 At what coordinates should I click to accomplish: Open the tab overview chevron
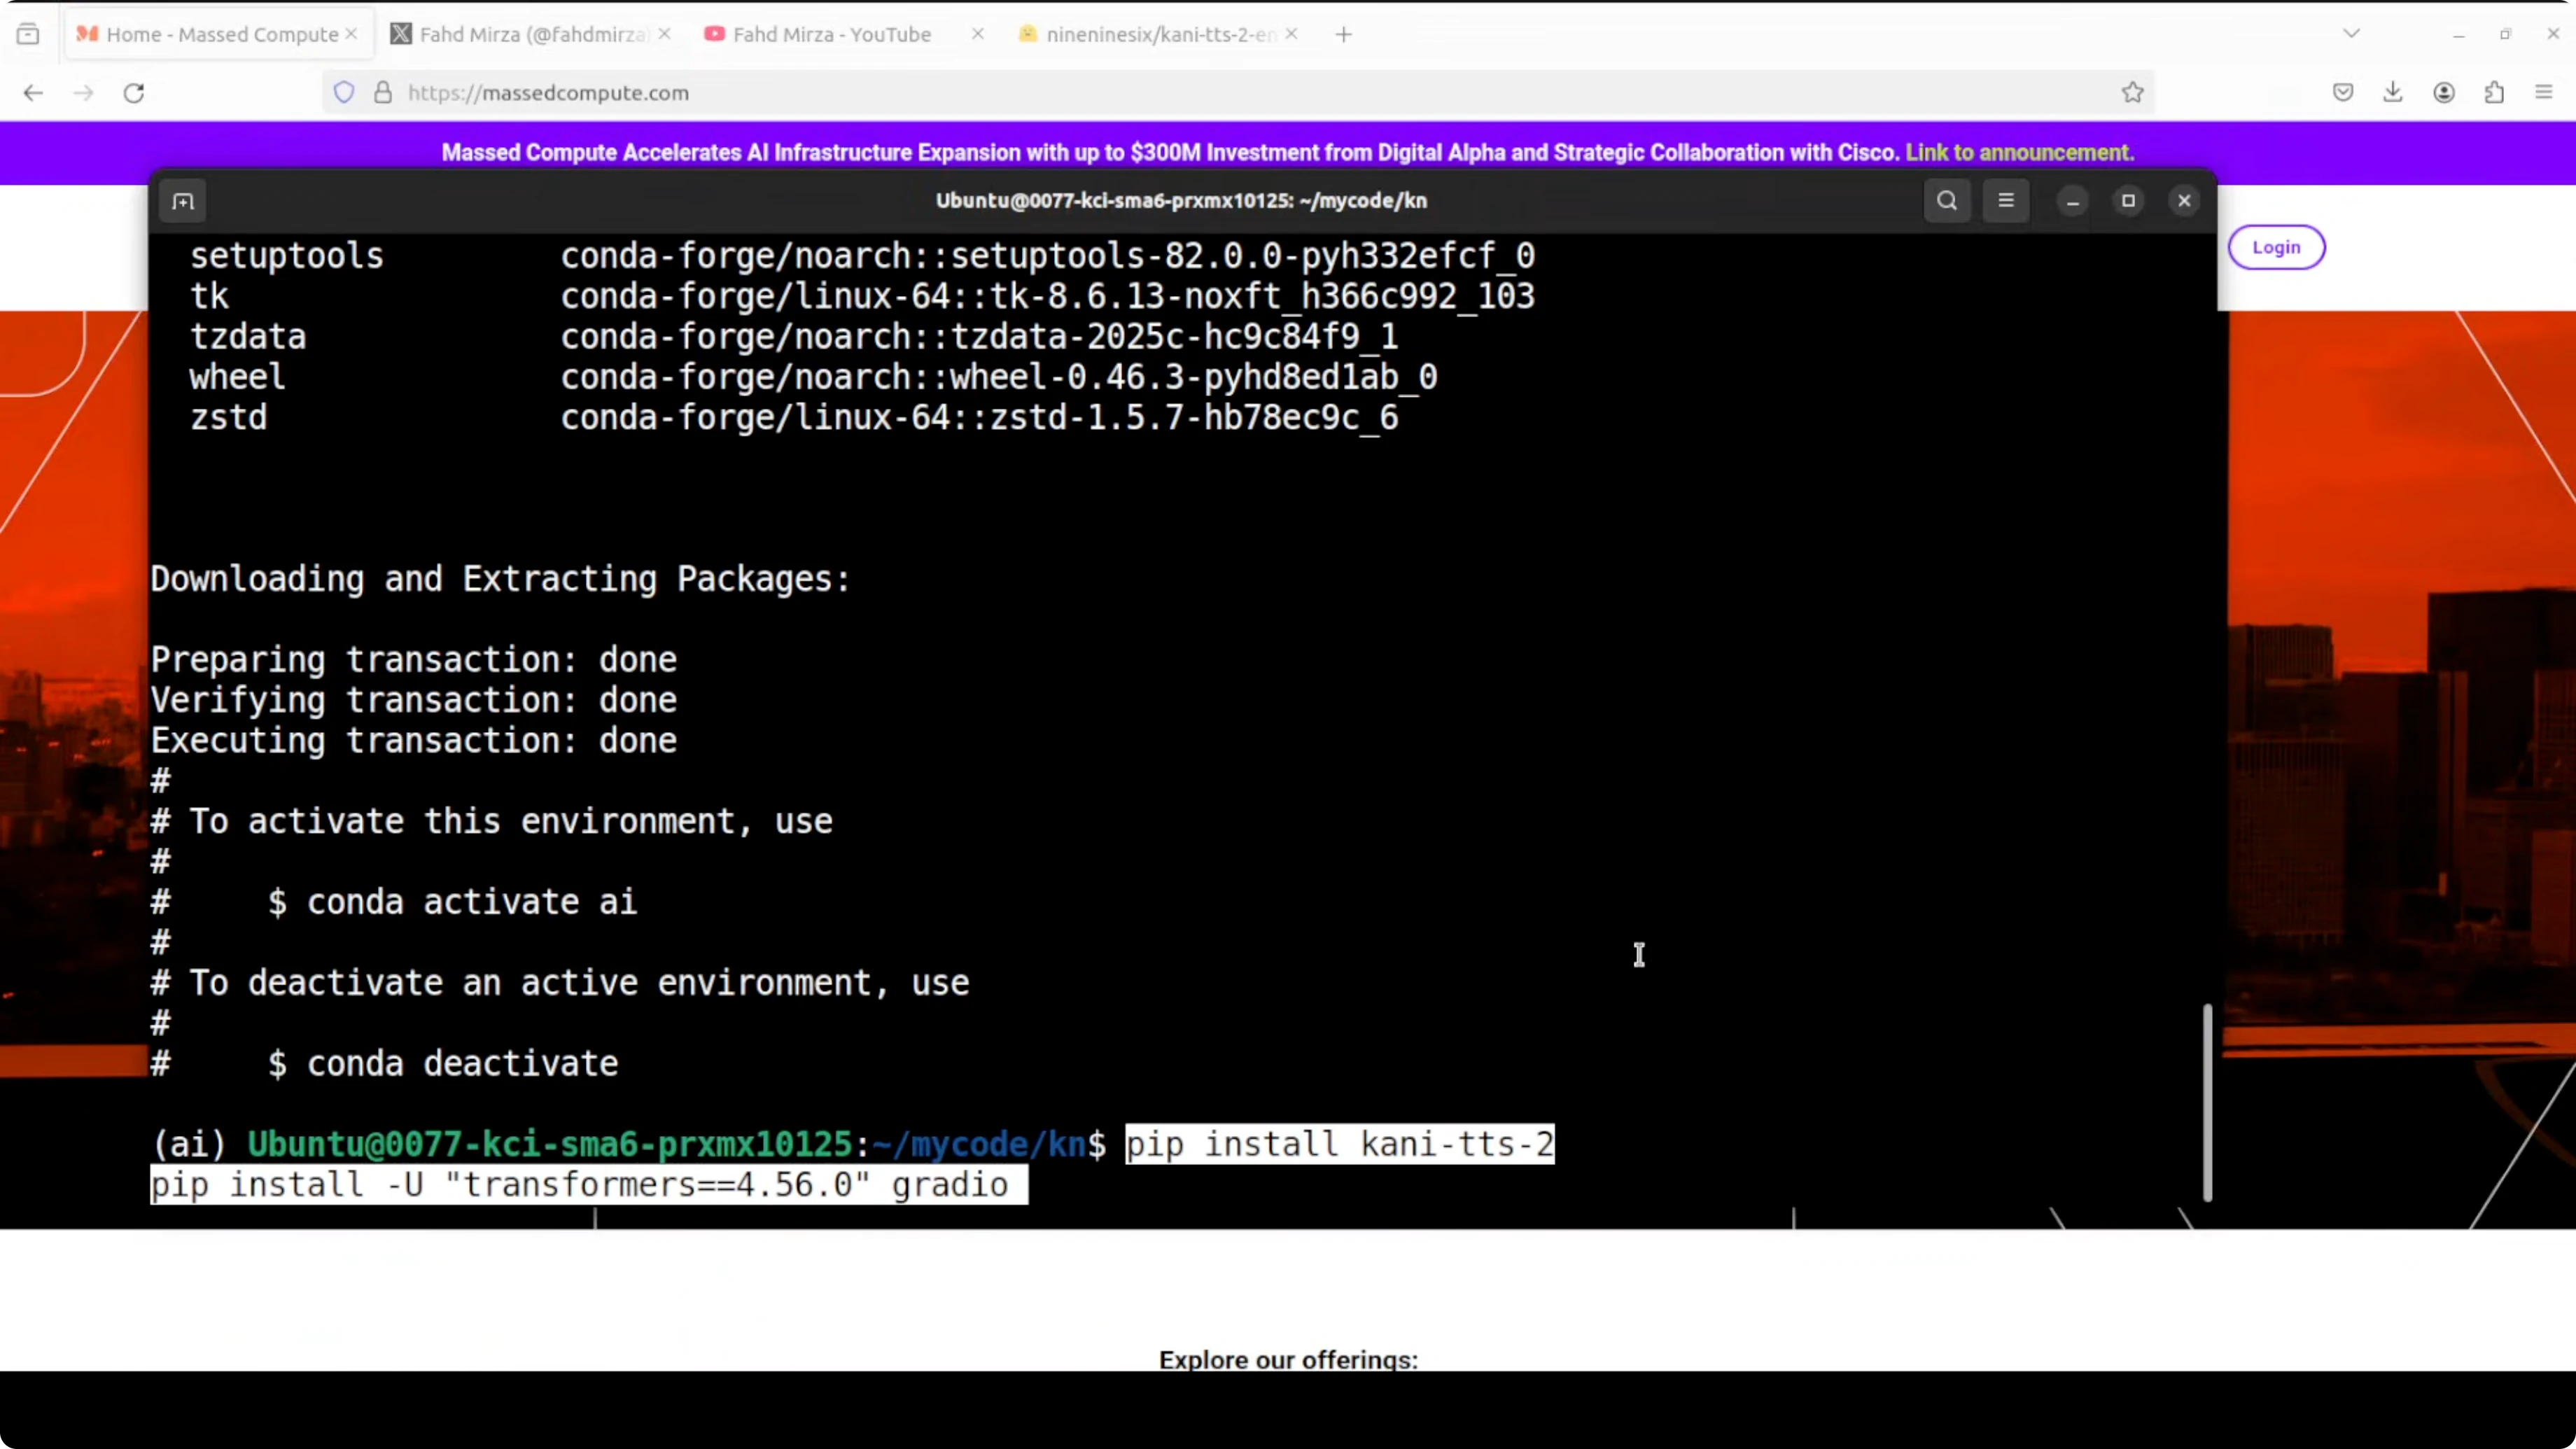tap(2351, 33)
